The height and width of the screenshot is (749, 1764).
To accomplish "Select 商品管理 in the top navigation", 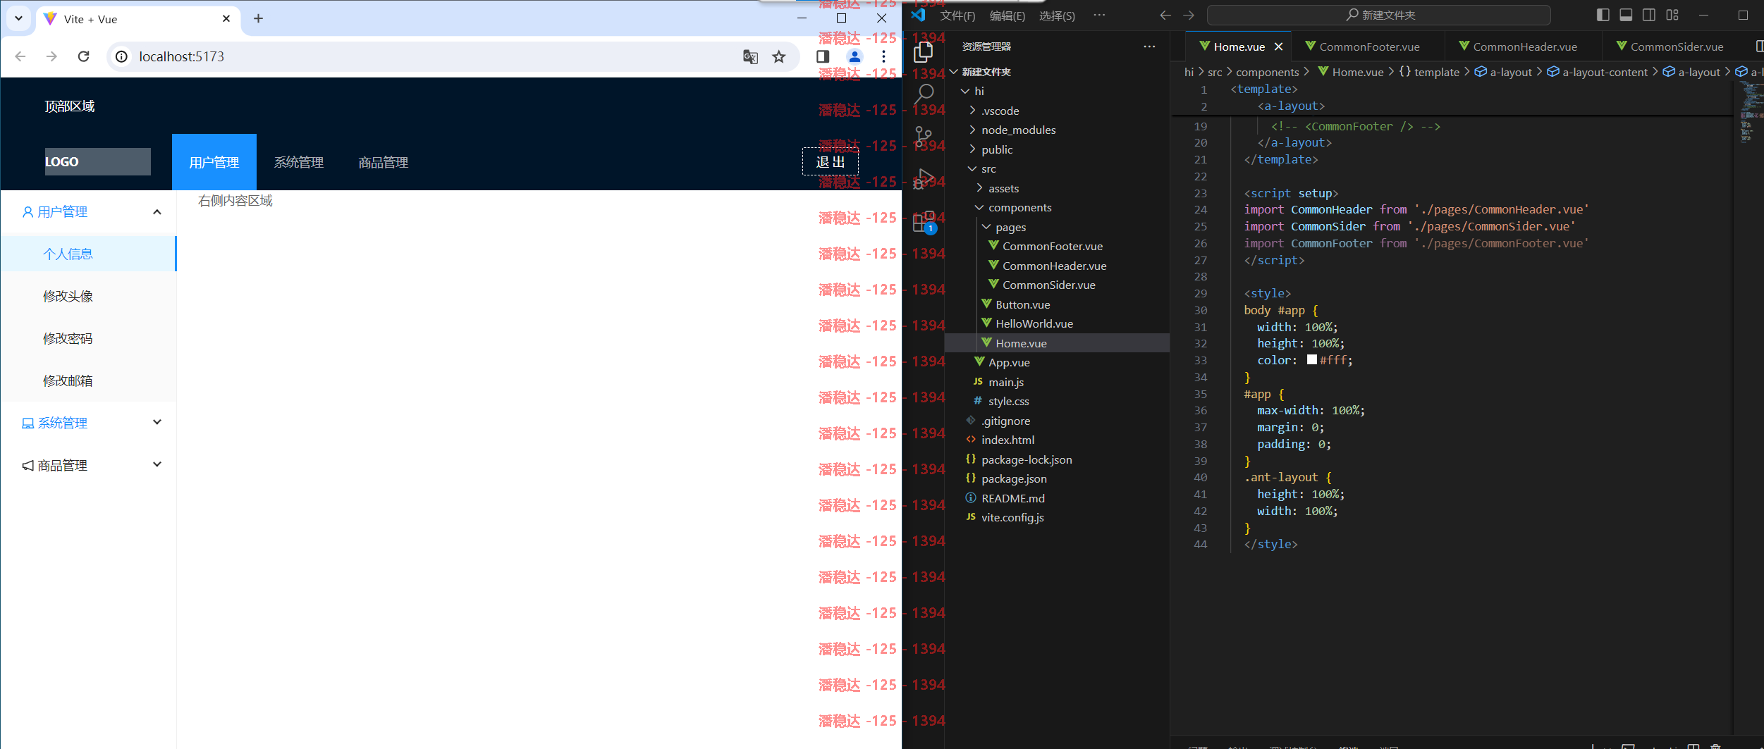I will coord(384,162).
